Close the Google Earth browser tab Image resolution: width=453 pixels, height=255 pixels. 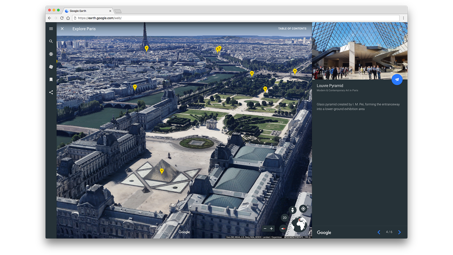tap(110, 11)
